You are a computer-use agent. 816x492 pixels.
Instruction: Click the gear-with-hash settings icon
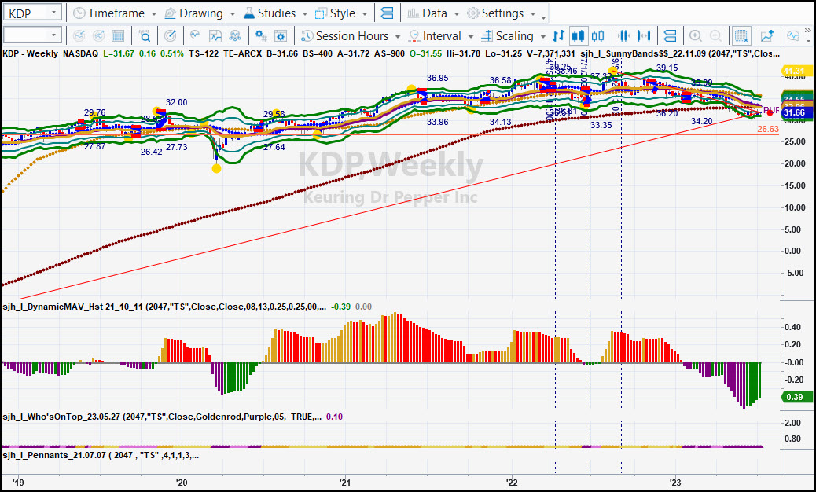(261, 36)
